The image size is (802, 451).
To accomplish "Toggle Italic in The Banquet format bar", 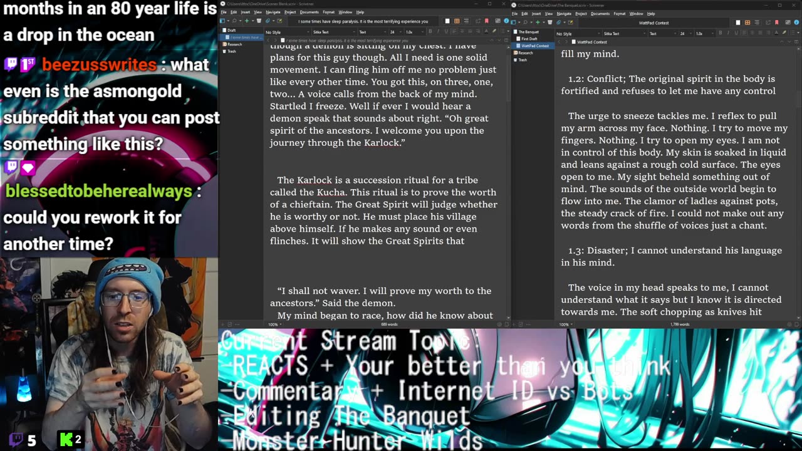I will coord(728,33).
